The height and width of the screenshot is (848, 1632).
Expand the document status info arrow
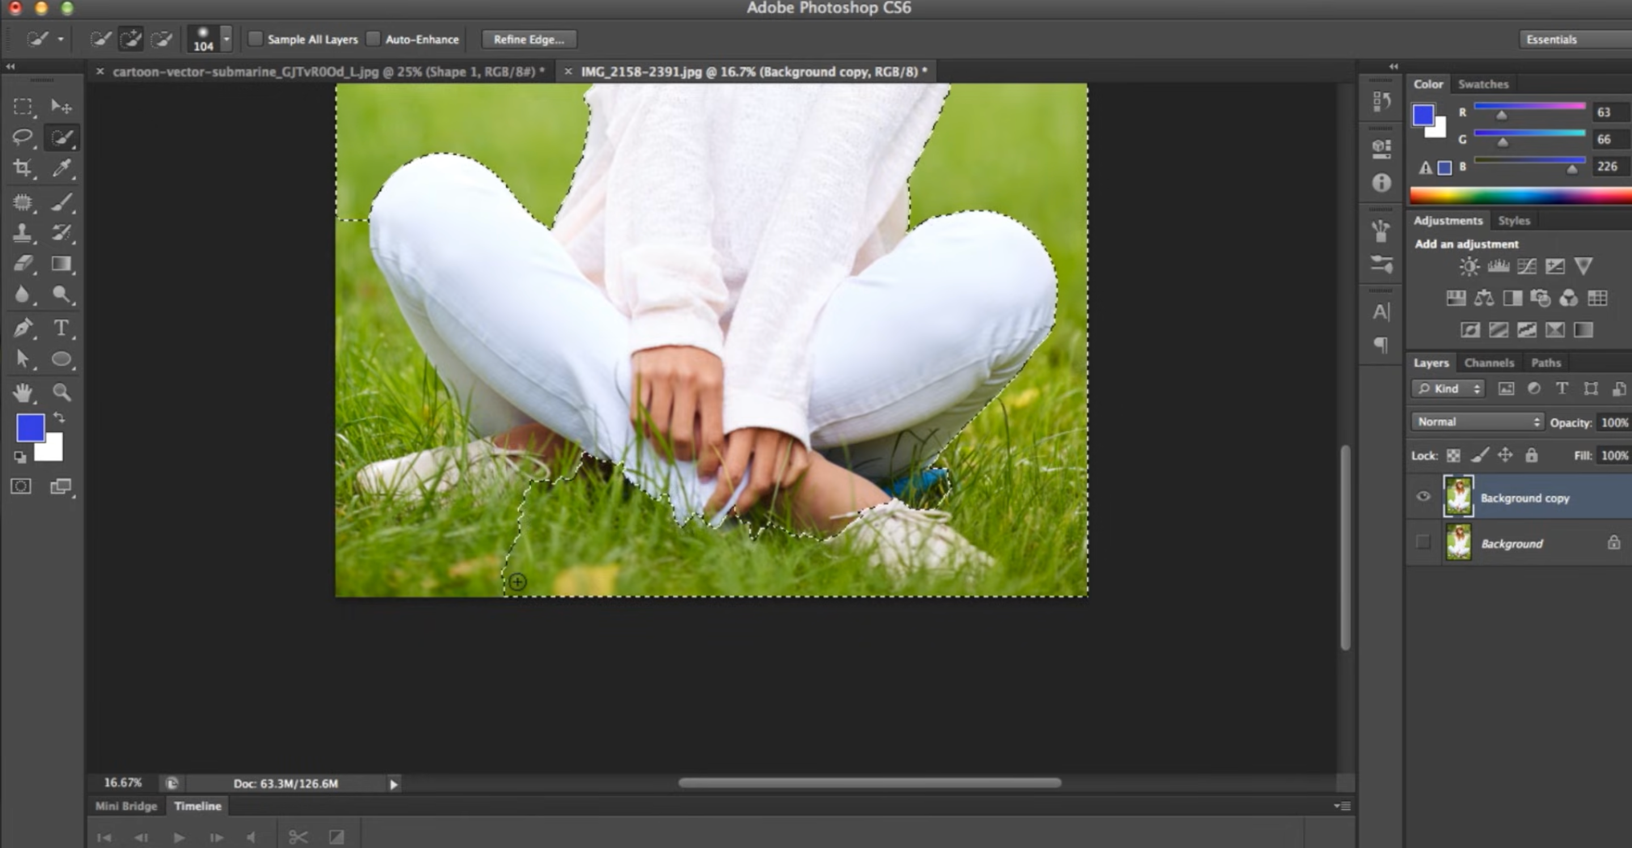(394, 784)
